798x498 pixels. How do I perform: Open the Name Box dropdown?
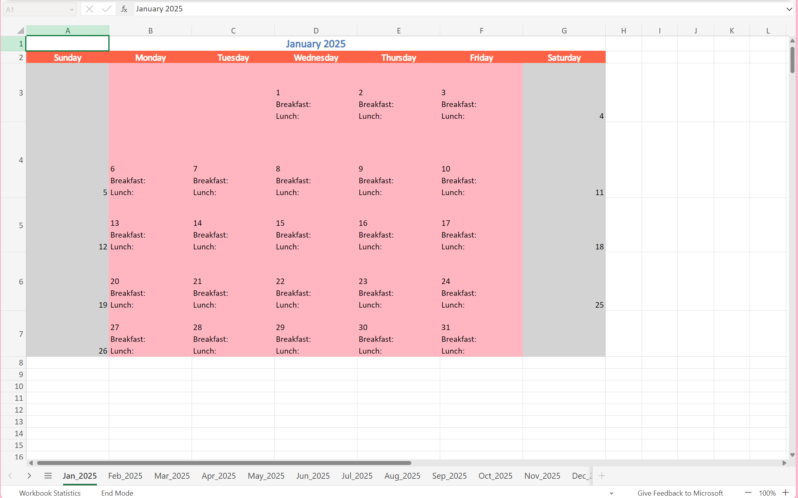pyautogui.click(x=71, y=9)
